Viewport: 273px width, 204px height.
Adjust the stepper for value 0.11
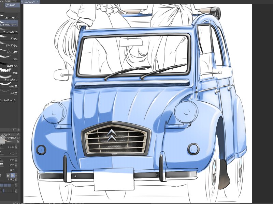point(13,180)
